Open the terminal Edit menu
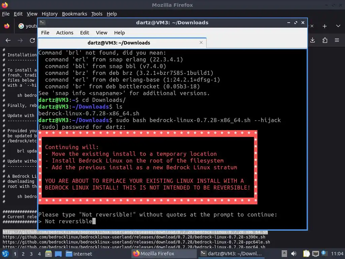Viewport: 345px width, 259px height. pos(85,33)
